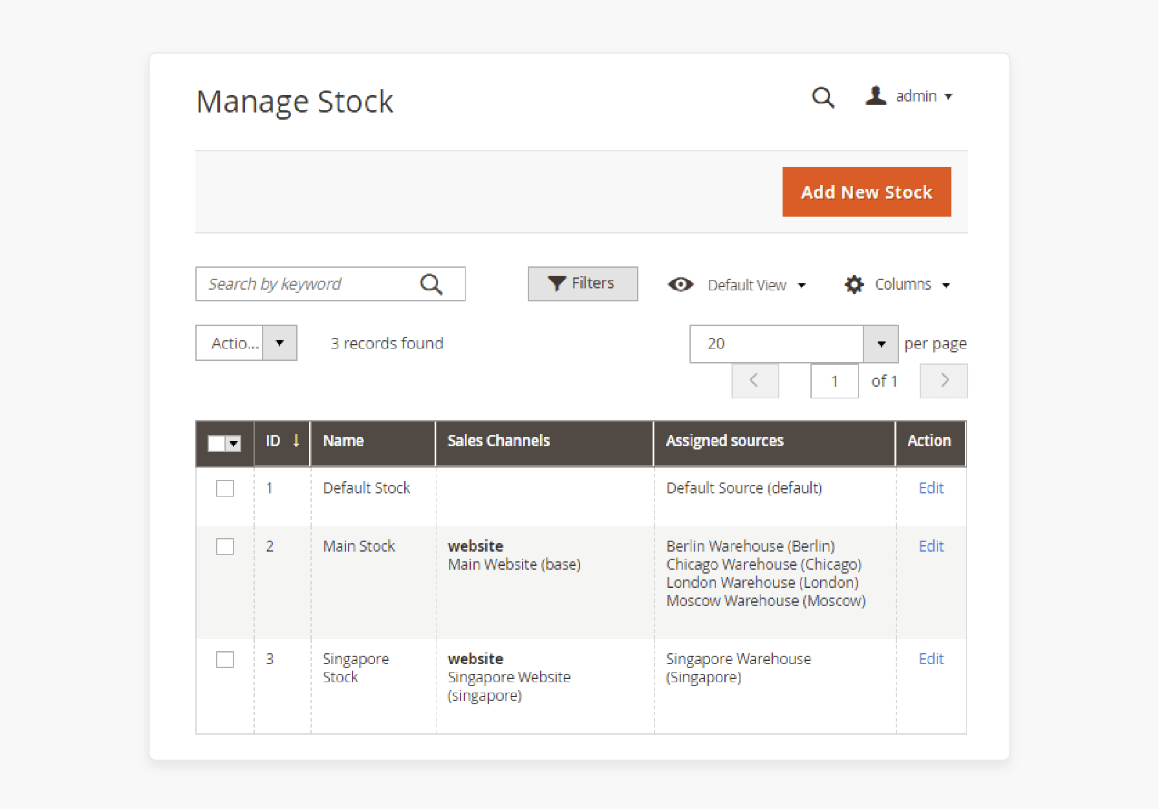Viewport: 1159px width, 809px height.
Task: Click the Manage Stock page title
Action: (295, 102)
